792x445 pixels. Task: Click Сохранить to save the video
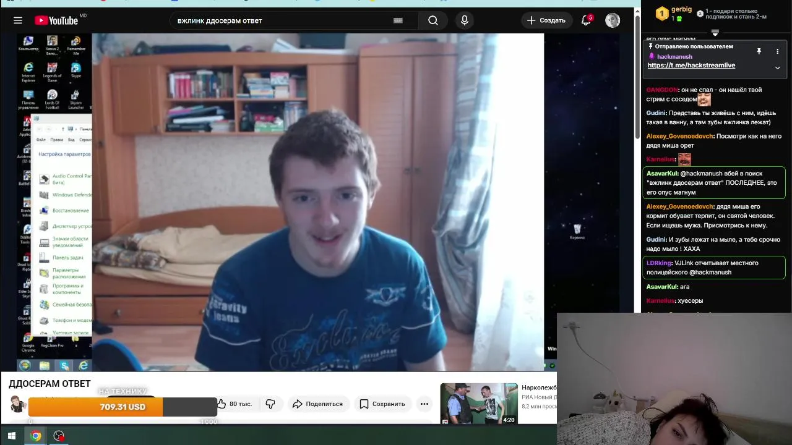[382, 404]
